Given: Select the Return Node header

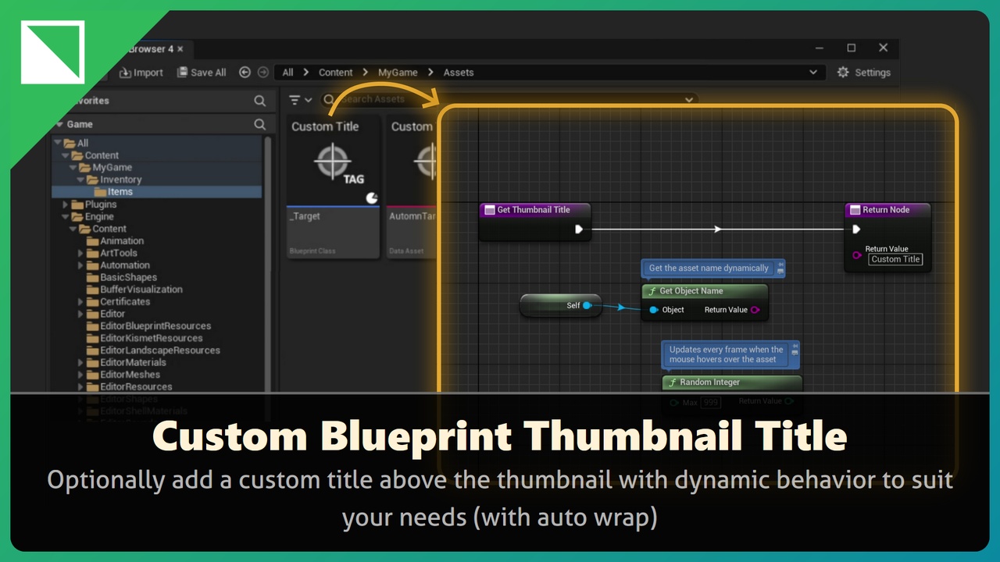Looking at the screenshot, I should click(x=888, y=210).
